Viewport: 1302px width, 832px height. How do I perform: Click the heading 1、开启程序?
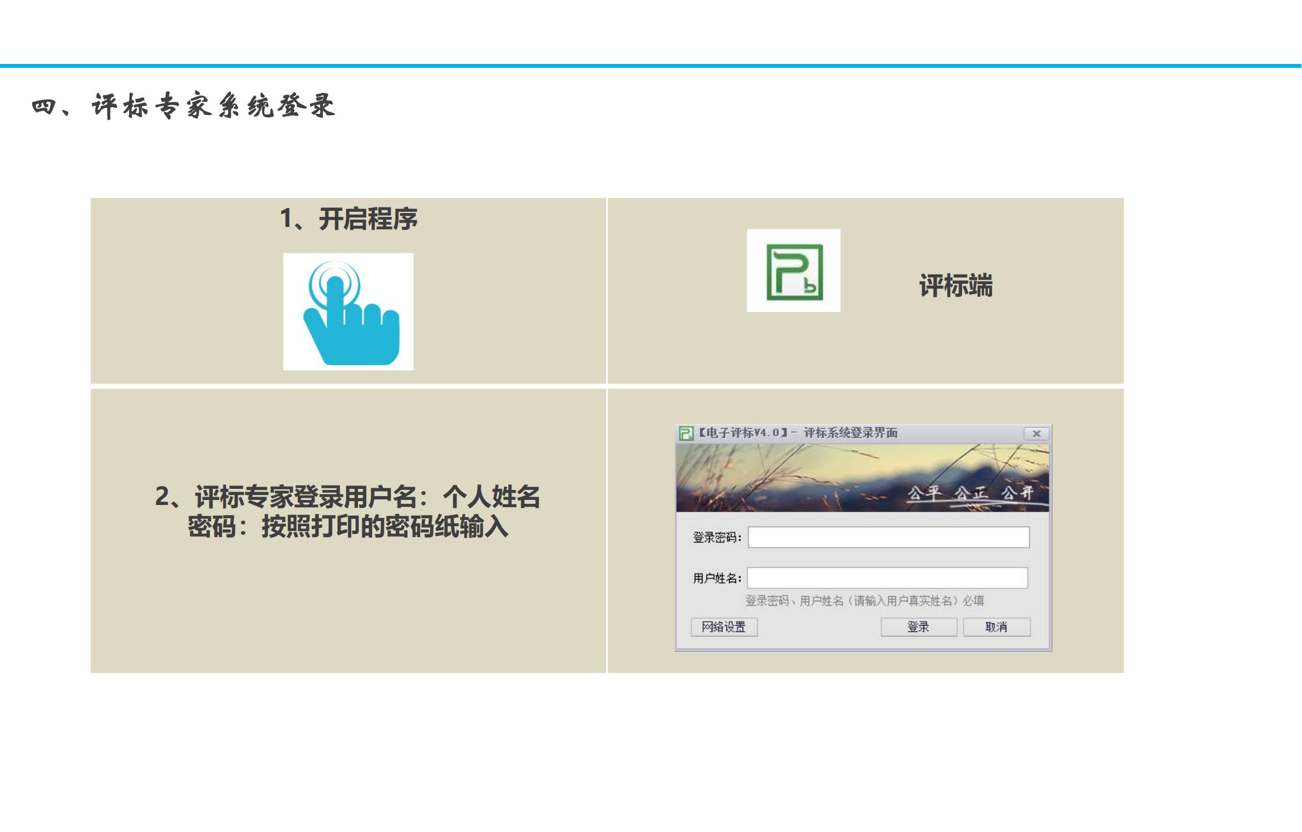point(348,219)
